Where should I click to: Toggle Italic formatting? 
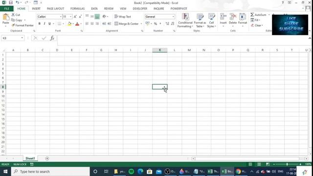tap(45, 24)
